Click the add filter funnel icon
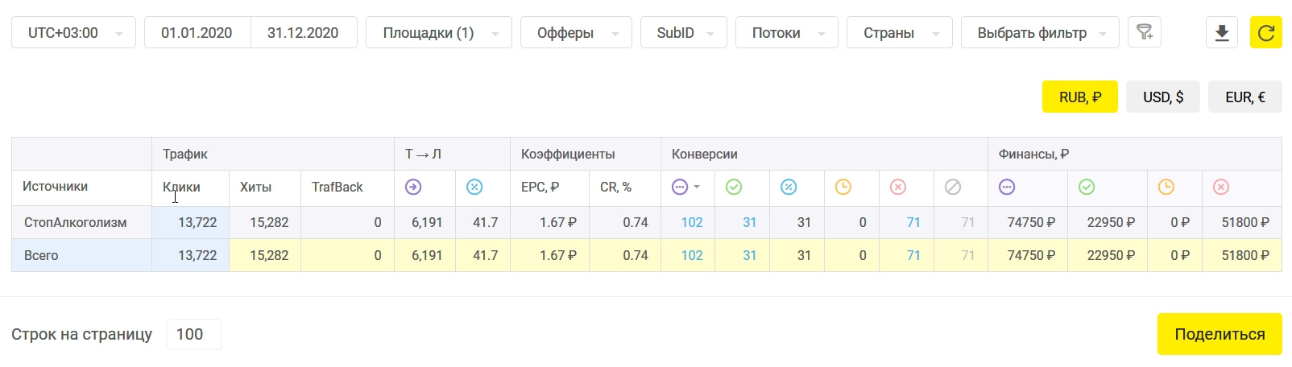This screenshot has width=1292, height=367. pos(1144,33)
